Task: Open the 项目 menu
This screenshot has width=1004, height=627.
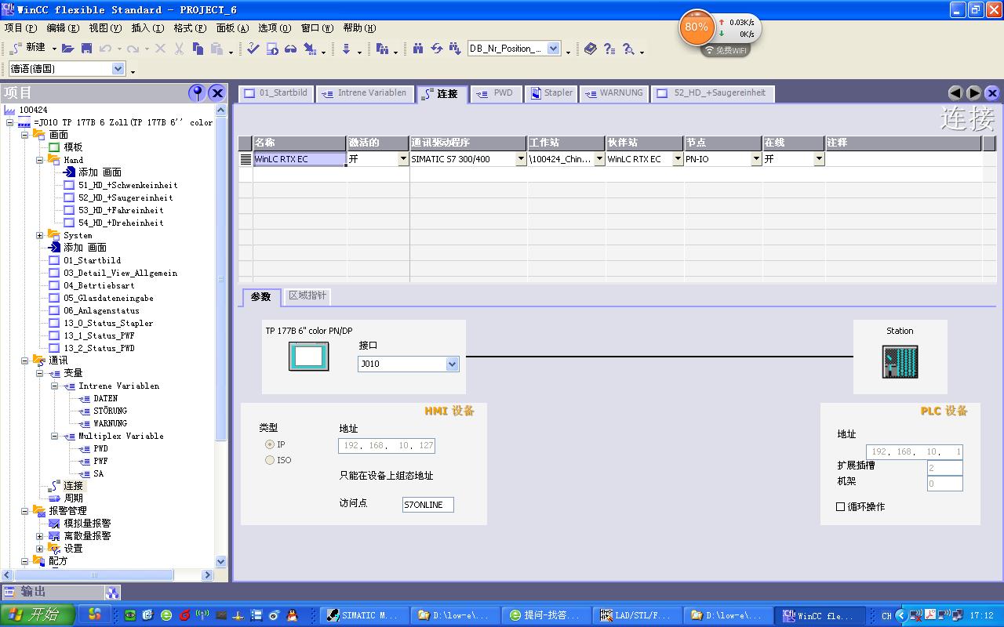Action: pyautogui.click(x=20, y=27)
